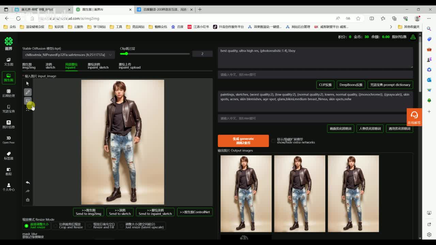Expand the Stable Diffusion model dropdown
This screenshot has width=436, height=245.
[68, 55]
